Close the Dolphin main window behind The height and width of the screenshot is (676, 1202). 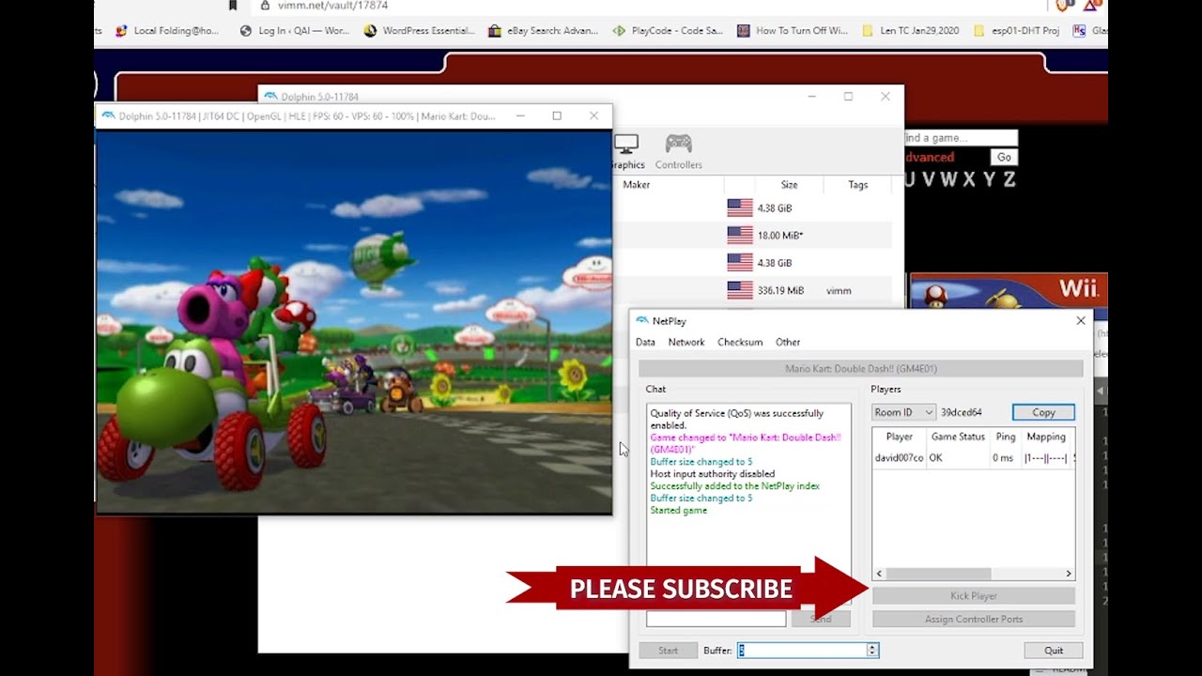885,96
